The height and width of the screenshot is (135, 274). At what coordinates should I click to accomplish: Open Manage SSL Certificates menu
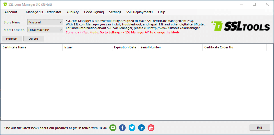click(44, 12)
